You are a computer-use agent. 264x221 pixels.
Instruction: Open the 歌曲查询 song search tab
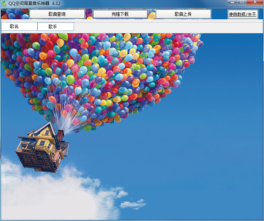click(x=57, y=14)
